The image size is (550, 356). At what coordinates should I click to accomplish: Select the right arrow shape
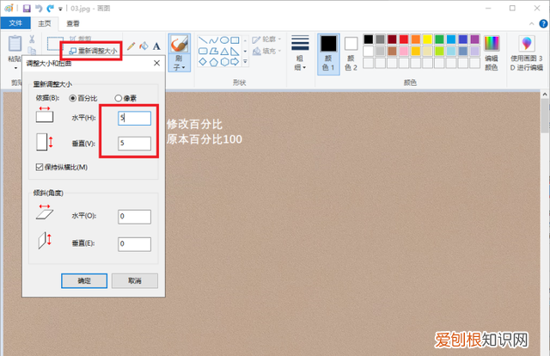coord(235,62)
